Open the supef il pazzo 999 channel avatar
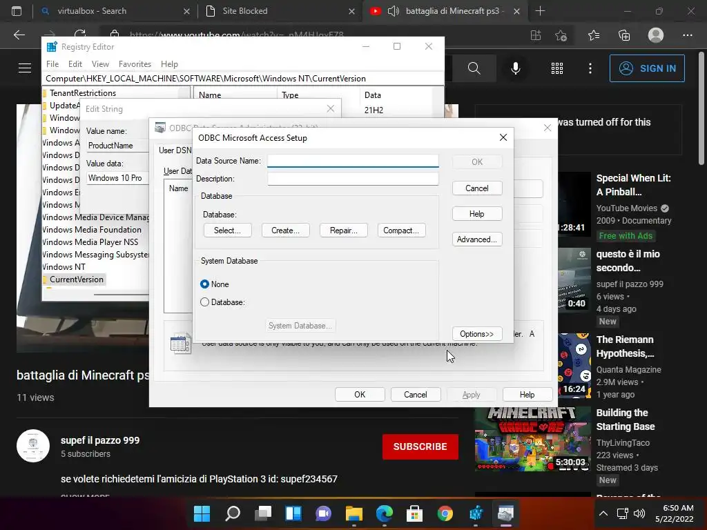 (33, 446)
